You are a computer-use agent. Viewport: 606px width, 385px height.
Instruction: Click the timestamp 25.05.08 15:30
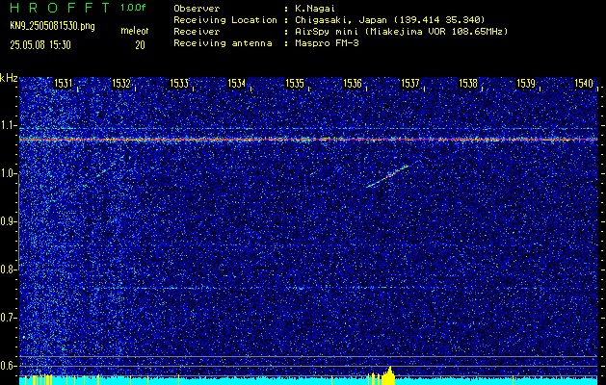point(40,45)
